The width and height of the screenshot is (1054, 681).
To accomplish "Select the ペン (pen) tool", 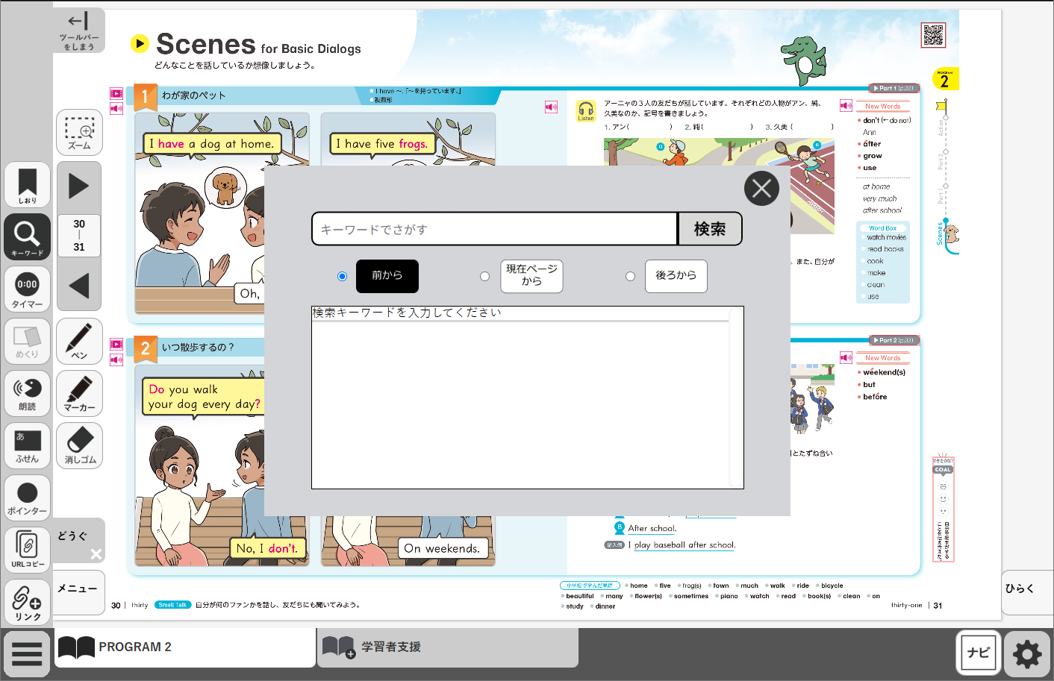I will click(x=79, y=341).
